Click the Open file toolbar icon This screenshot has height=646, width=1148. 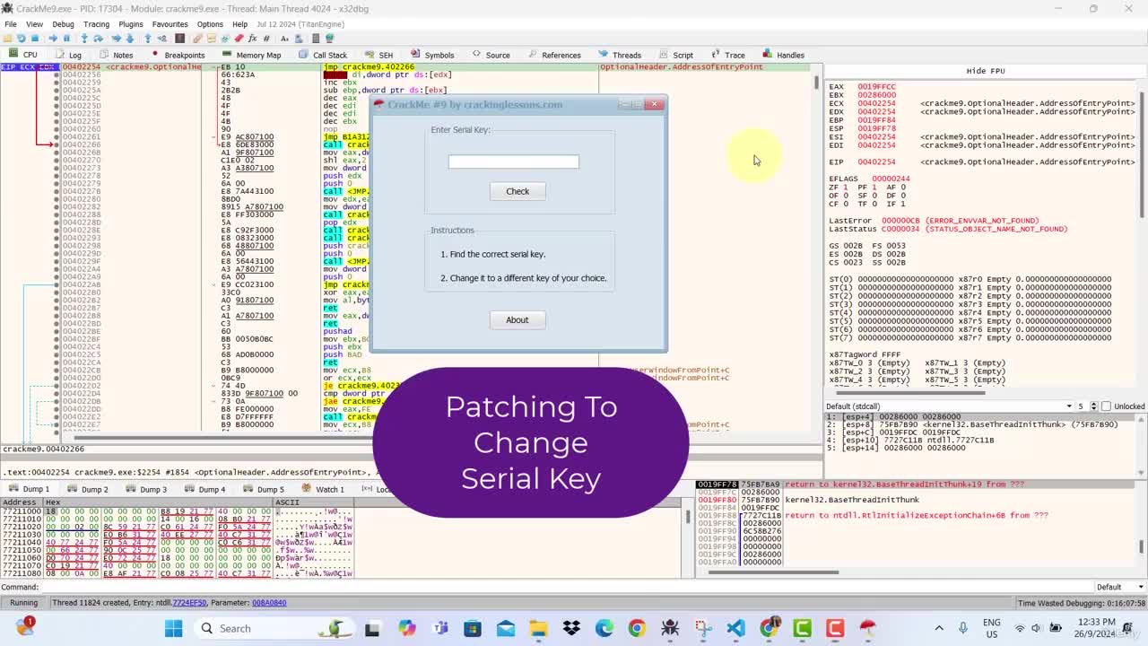tap(7, 39)
